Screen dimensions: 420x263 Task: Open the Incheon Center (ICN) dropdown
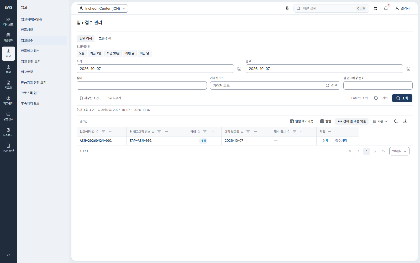[102, 8]
